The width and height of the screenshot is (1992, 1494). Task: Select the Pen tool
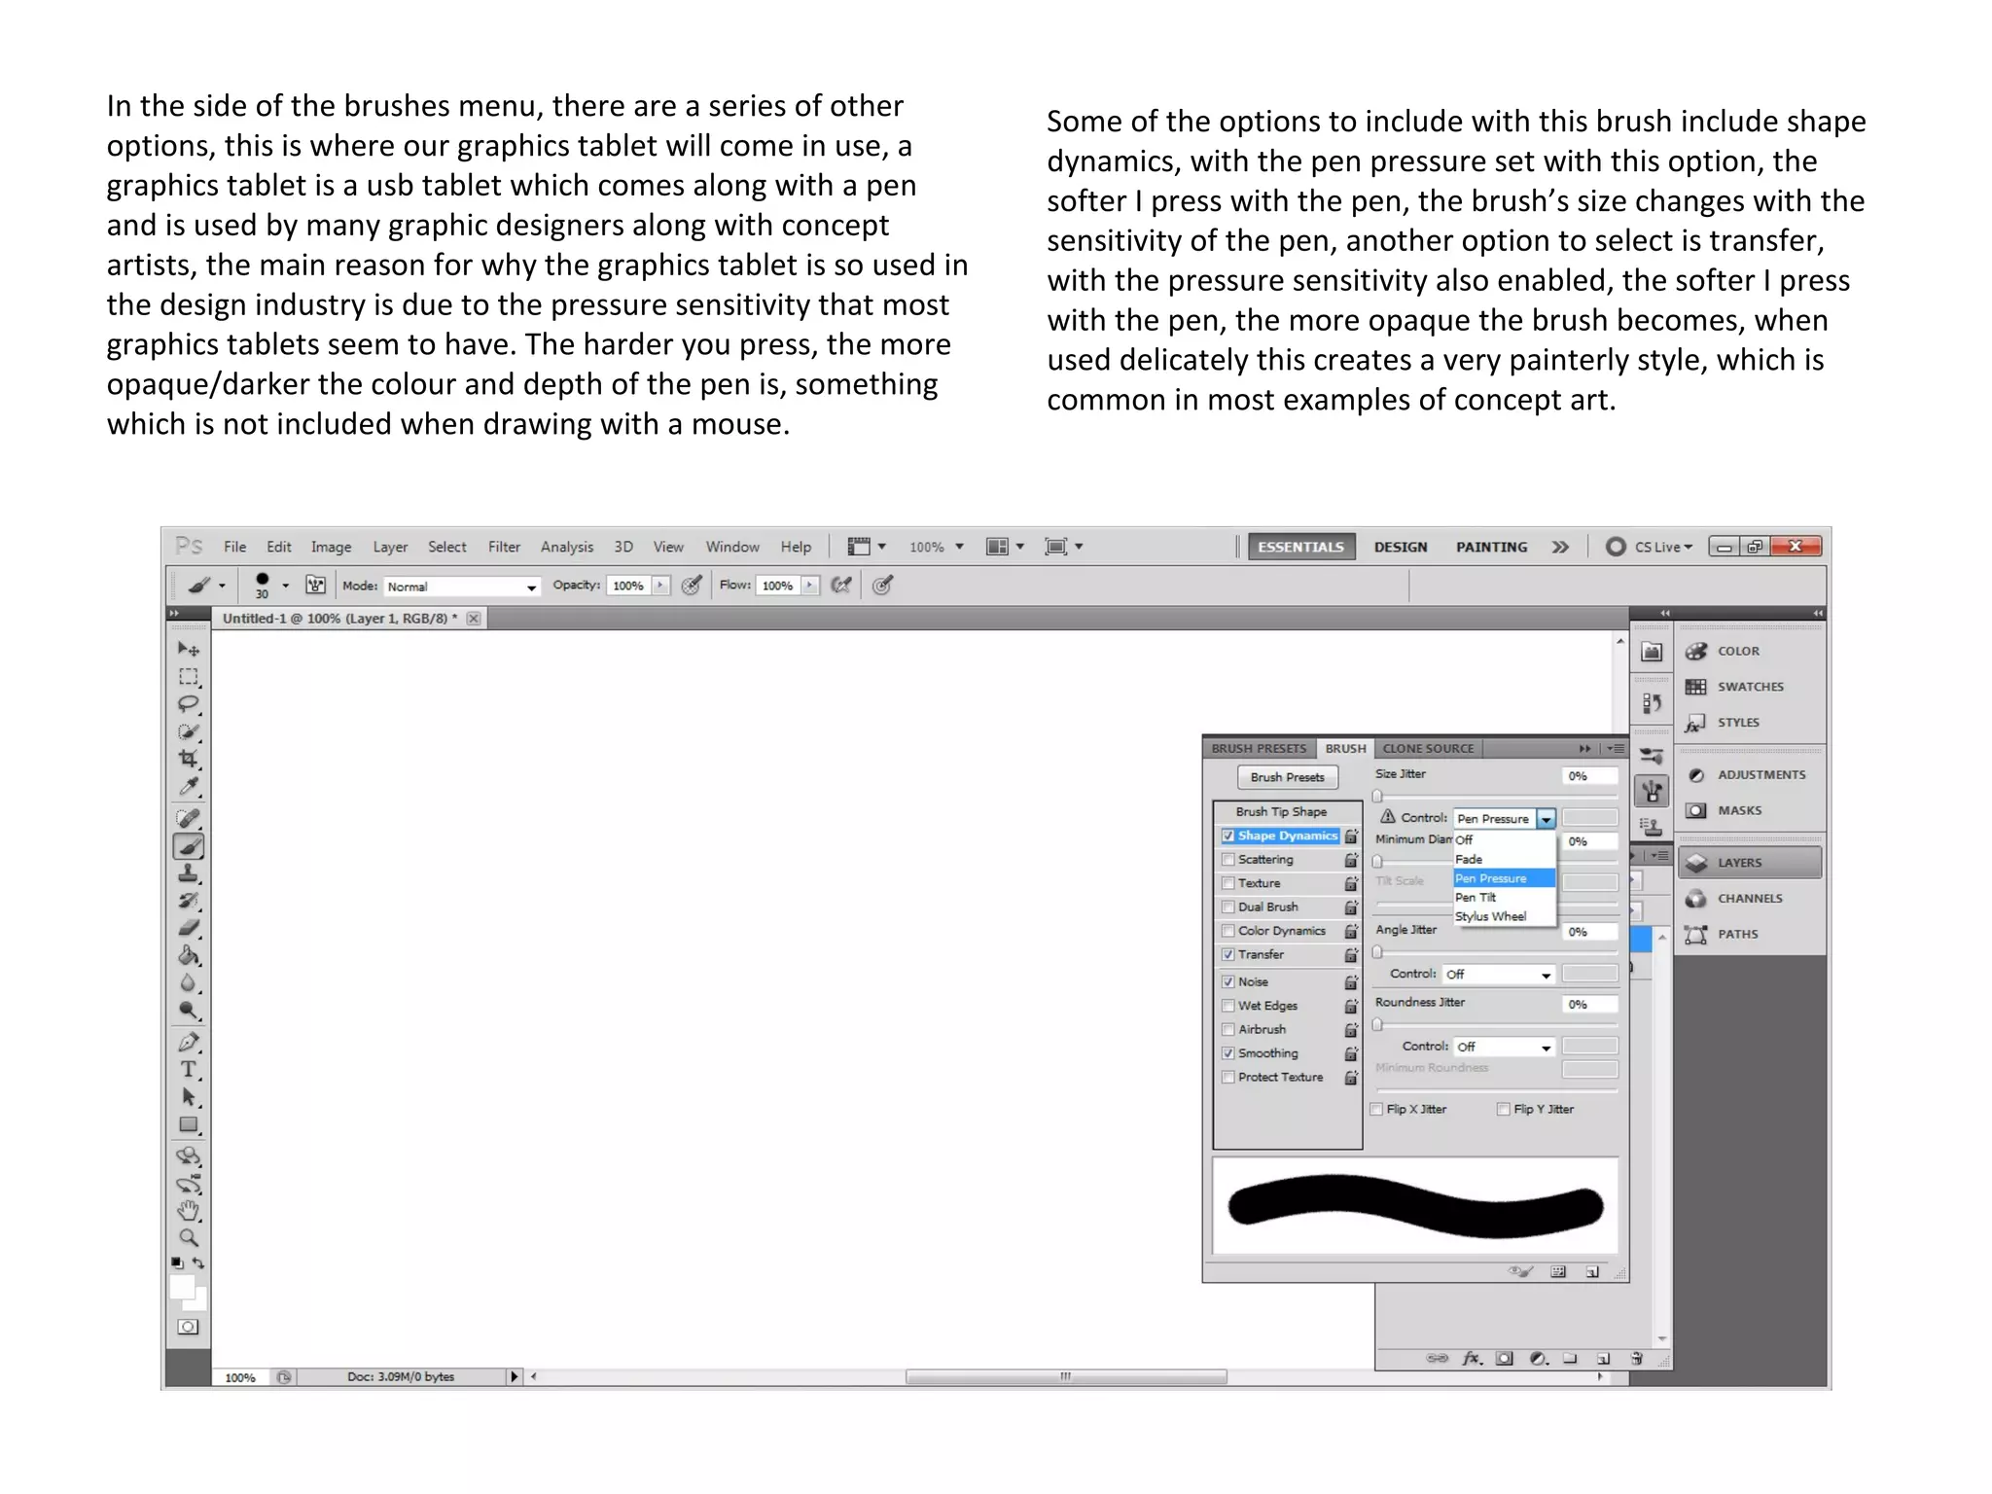(x=189, y=1043)
